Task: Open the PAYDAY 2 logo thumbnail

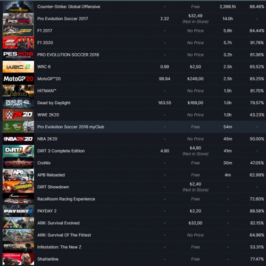Action: [x=18, y=211]
